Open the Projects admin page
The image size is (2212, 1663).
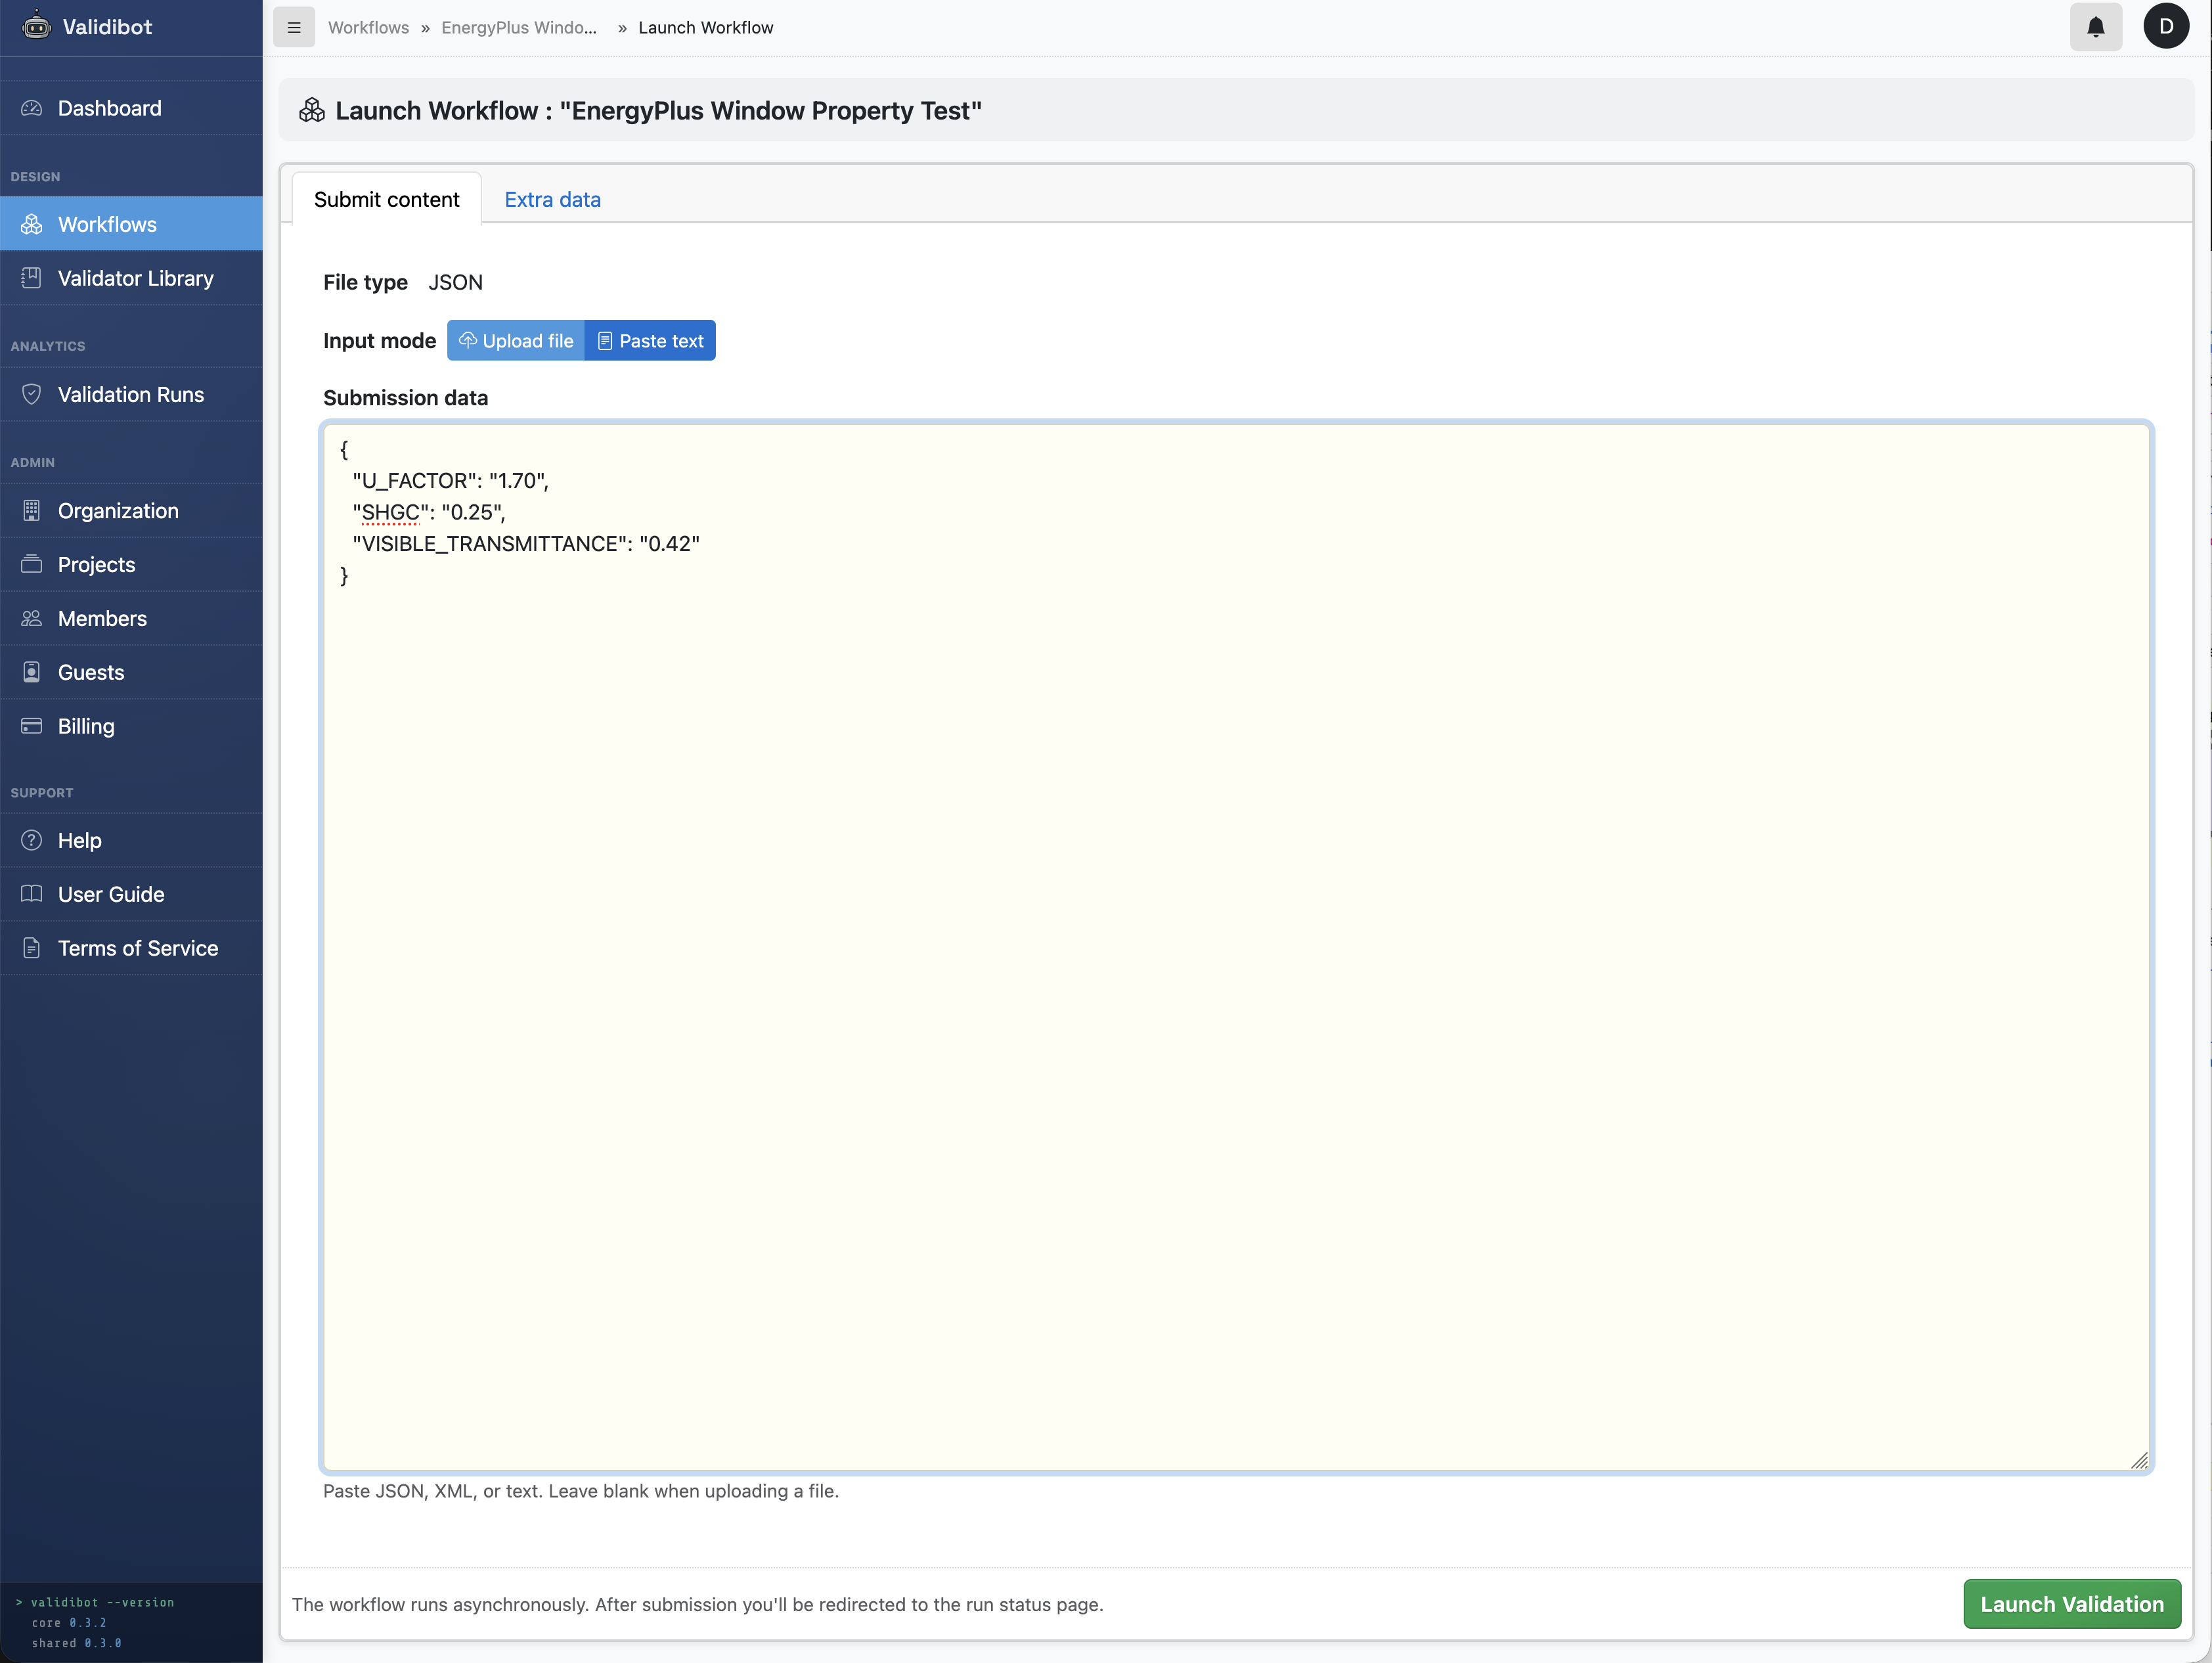[x=96, y=564]
